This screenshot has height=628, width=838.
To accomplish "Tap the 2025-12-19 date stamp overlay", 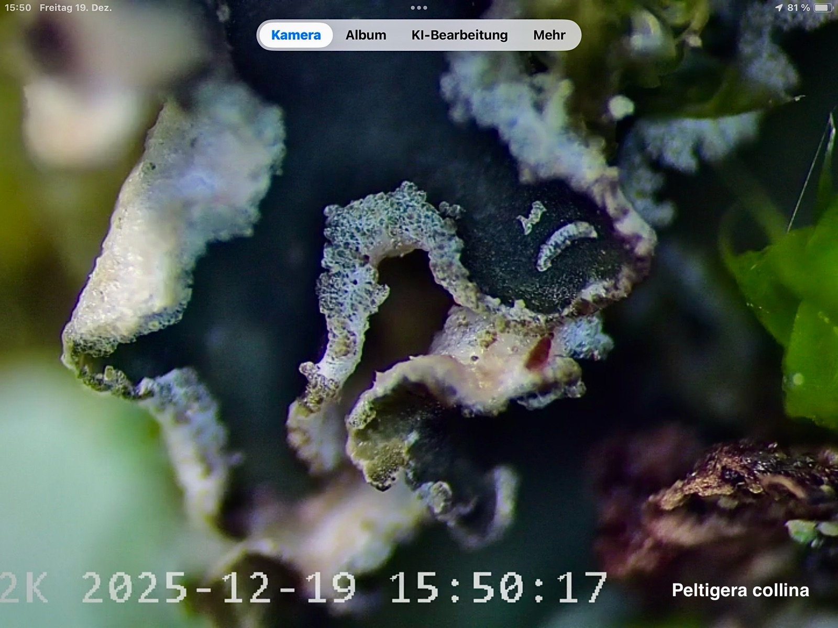I will tap(218, 588).
